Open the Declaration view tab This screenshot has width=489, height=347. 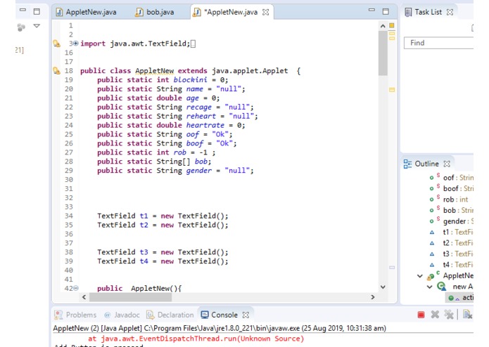coord(170,315)
